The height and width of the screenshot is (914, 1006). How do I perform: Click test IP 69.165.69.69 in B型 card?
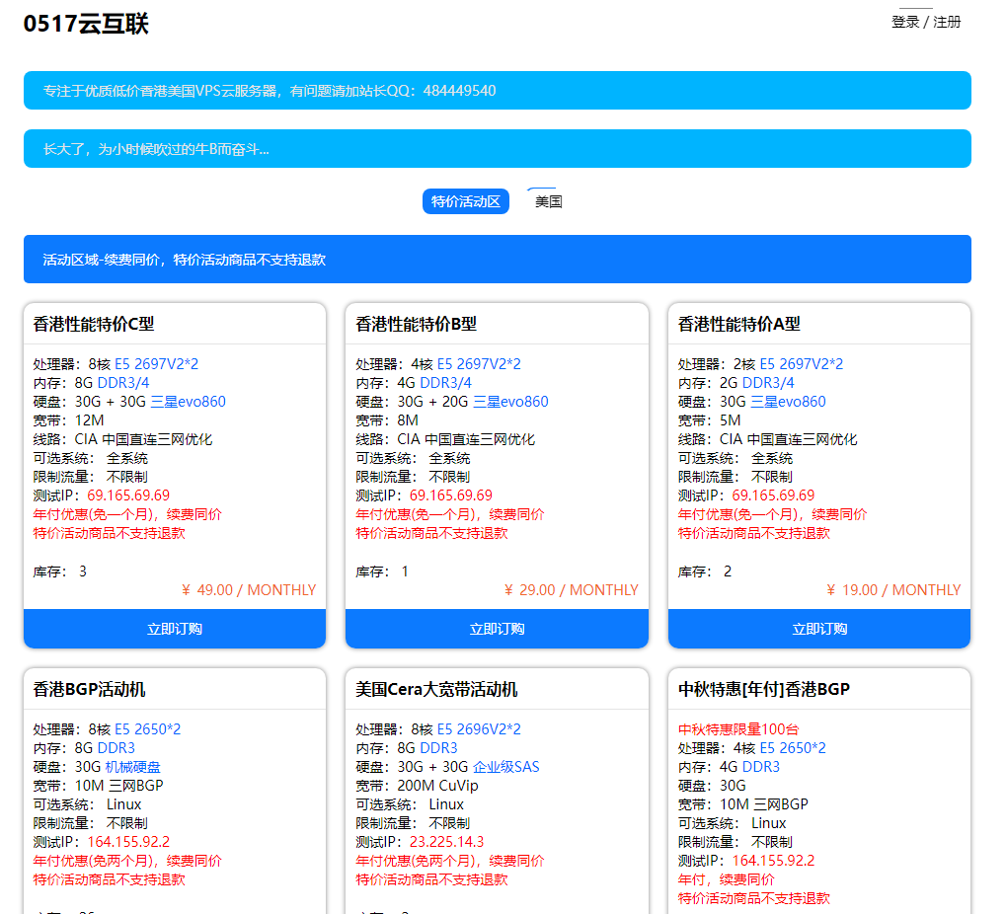pyautogui.click(x=451, y=495)
